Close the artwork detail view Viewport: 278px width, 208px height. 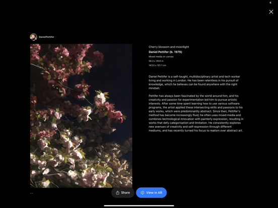[271, 12]
